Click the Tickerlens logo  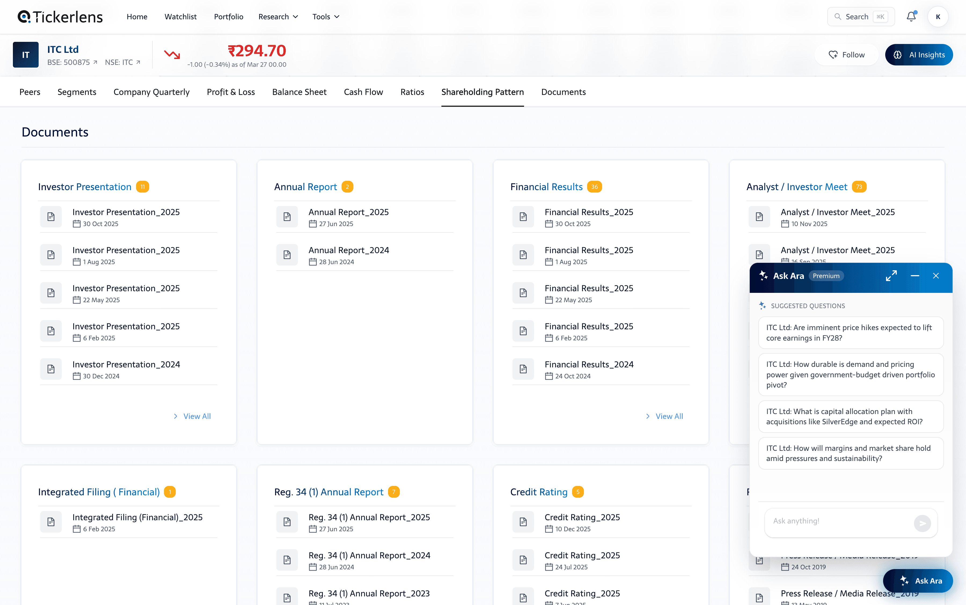60,16
